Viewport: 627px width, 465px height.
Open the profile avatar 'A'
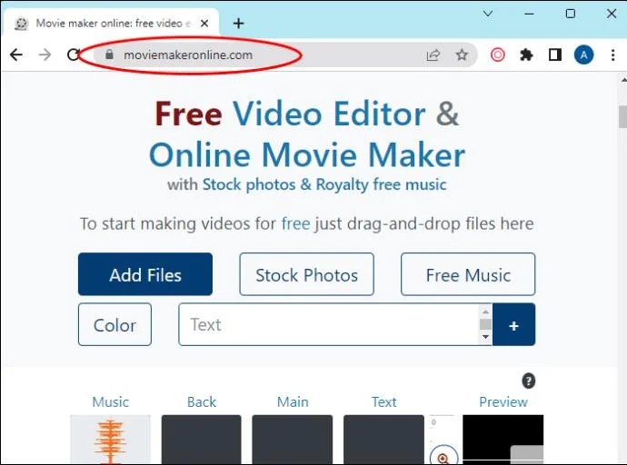[583, 54]
